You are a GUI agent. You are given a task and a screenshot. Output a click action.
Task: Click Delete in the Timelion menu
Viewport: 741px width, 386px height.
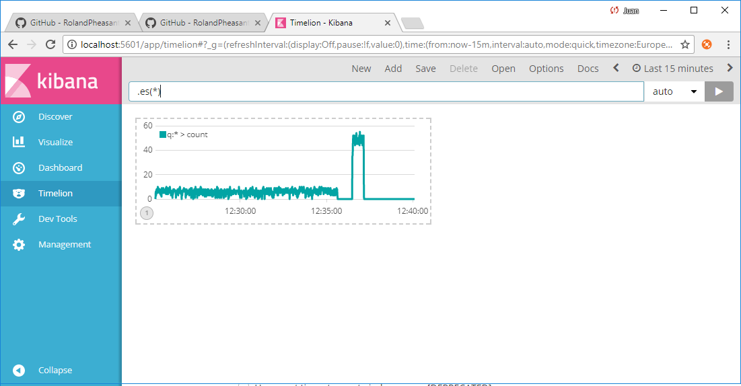[464, 69]
